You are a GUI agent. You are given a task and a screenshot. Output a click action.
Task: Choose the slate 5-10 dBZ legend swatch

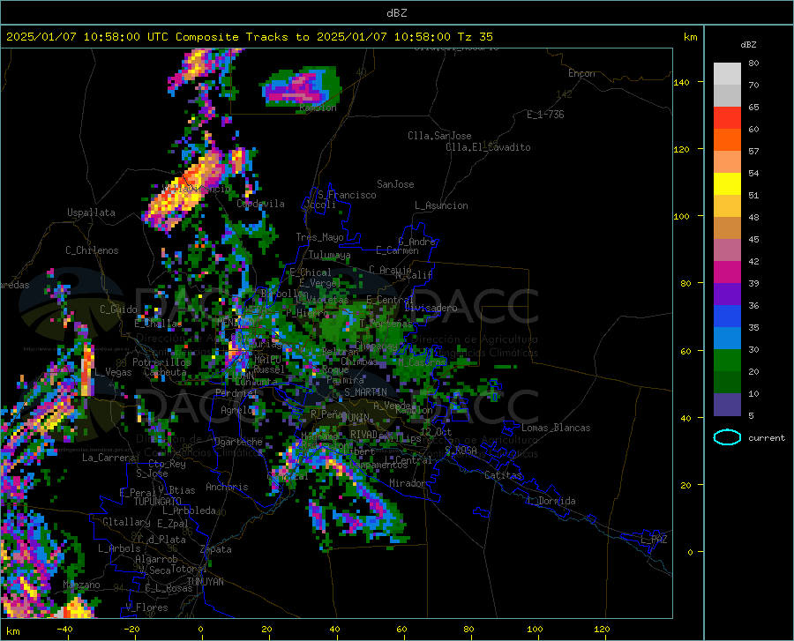(727, 405)
